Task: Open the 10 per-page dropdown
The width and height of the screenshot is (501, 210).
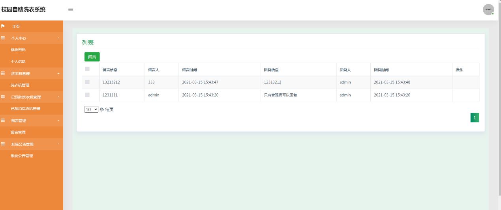Action: tap(91, 110)
